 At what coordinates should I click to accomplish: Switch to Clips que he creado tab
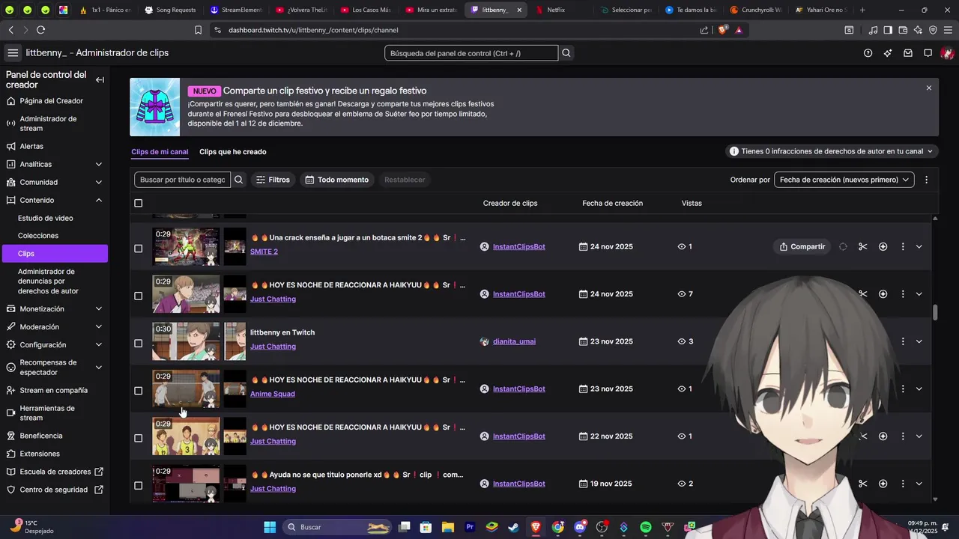[232, 152]
